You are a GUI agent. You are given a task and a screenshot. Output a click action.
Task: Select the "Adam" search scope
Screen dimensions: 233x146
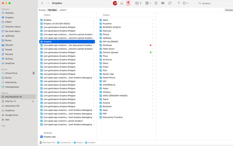click(63, 10)
